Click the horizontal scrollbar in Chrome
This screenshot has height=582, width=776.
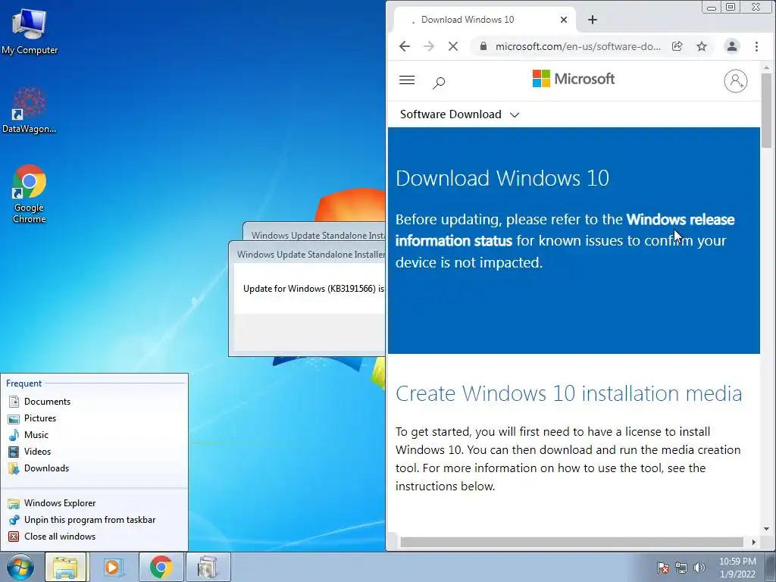pyautogui.click(x=571, y=542)
